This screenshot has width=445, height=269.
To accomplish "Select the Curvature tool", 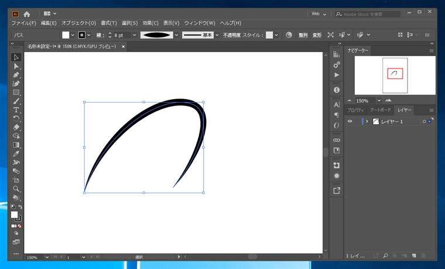I will [16, 83].
